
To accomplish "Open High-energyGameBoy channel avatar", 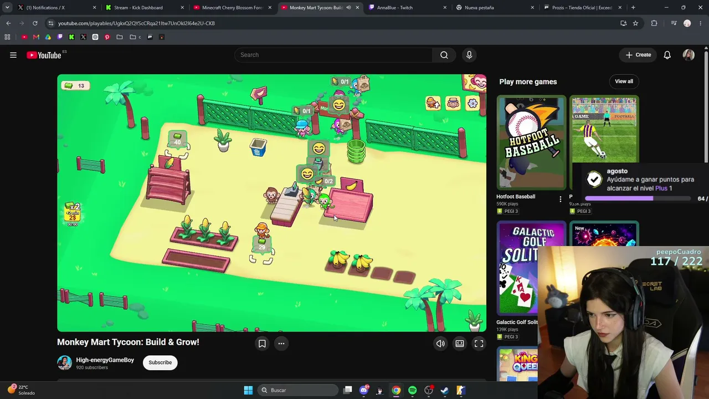I will coord(64,362).
